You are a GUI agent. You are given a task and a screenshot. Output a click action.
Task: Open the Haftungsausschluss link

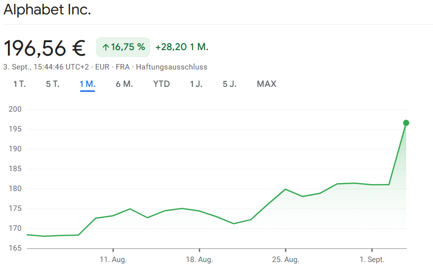pyautogui.click(x=172, y=67)
